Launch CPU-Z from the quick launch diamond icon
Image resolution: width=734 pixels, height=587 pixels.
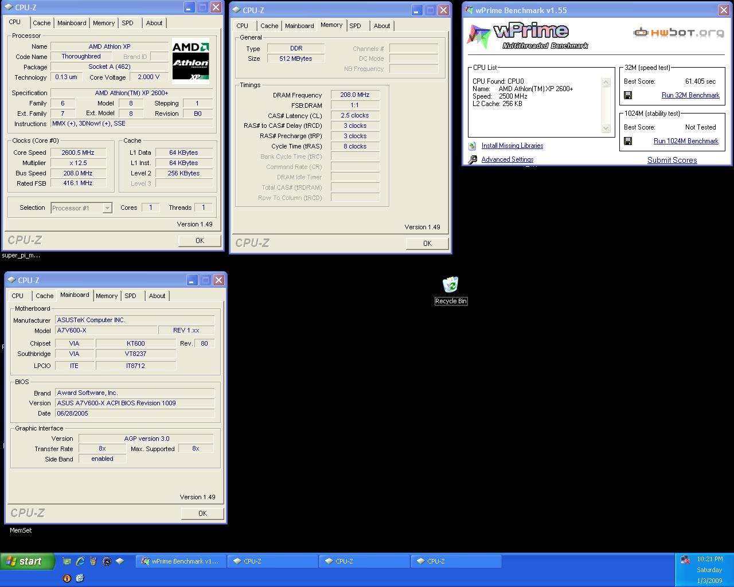[120, 561]
